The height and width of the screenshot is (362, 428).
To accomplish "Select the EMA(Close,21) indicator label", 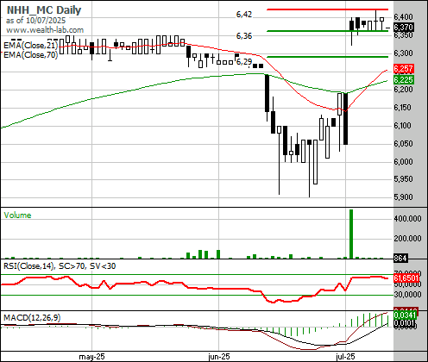I will 31,46.
